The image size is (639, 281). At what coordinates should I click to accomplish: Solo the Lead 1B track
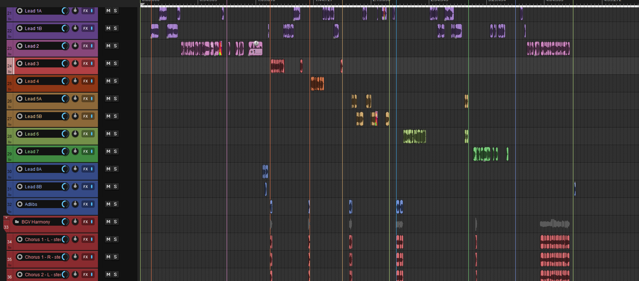pyautogui.click(x=115, y=28)
